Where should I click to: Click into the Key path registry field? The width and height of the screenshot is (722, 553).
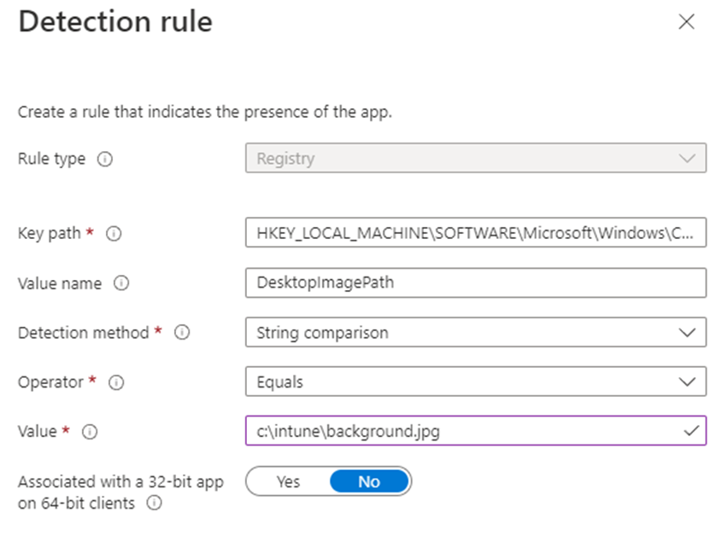pos(475,234)
